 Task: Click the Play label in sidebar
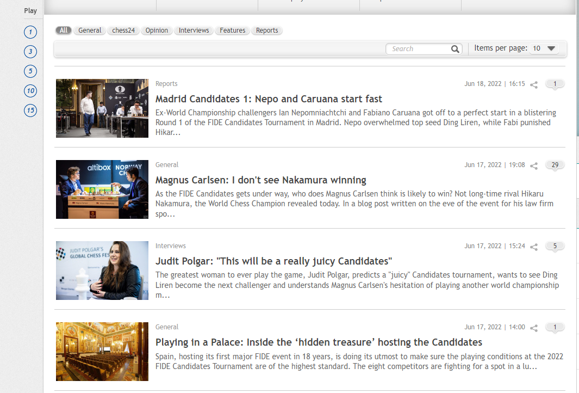pyautogui.click(x=30, y=11)
